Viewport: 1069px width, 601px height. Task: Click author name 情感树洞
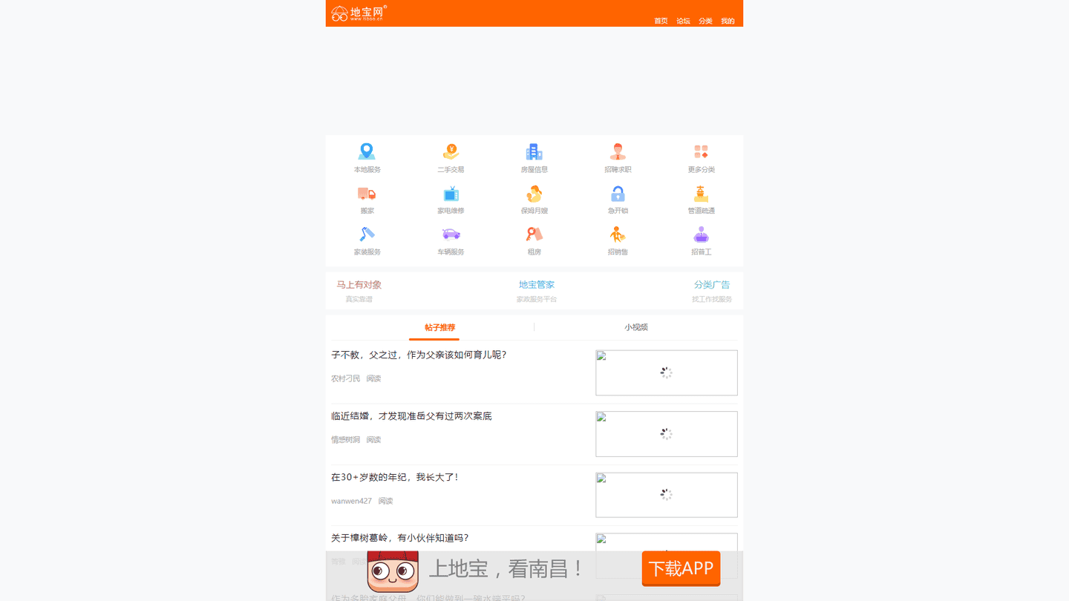(x=345, y=440)
